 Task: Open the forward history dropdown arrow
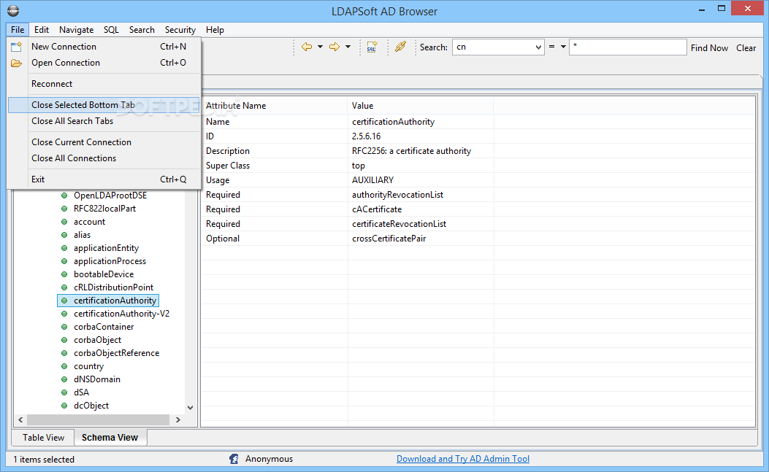coord(348,47)
